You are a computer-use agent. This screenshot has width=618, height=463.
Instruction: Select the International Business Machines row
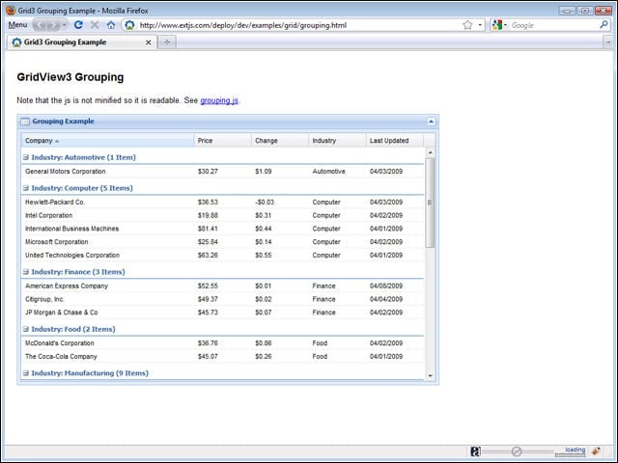pyautogui.click(x=223, y=229)
